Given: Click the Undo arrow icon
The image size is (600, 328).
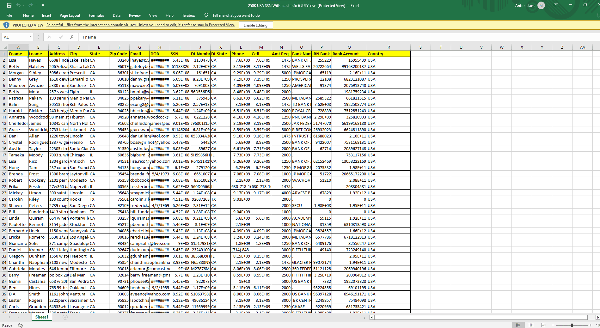Looking at the screenshot, I should click(18, 5).
